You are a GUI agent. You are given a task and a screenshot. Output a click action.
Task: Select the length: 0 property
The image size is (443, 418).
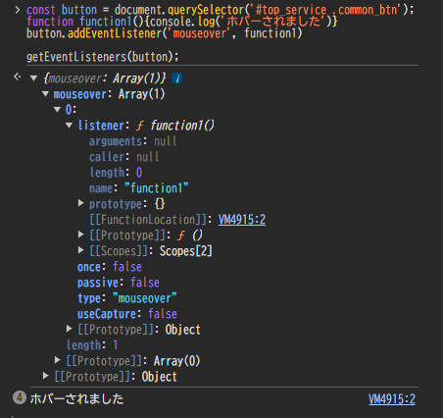(x=116, y=173)
